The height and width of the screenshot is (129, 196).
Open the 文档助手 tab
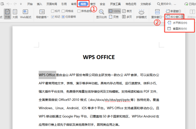(x=146, y=4)
